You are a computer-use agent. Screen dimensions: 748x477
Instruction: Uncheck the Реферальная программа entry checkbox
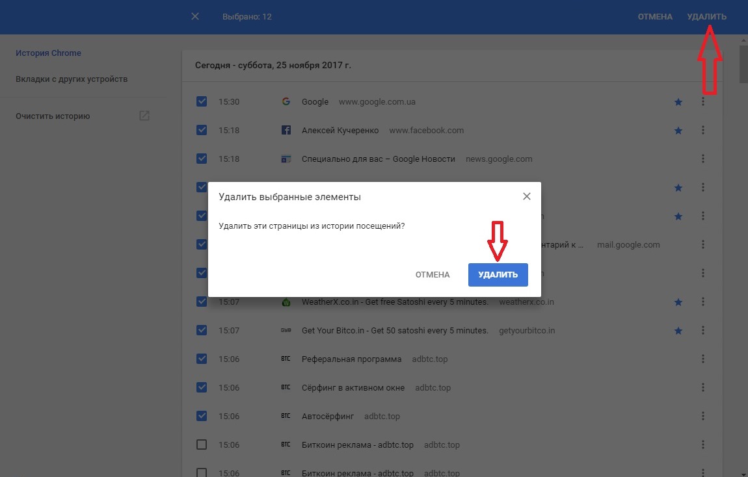202,359
